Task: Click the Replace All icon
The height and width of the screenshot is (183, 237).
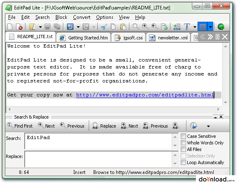Action: coord(175,126)
